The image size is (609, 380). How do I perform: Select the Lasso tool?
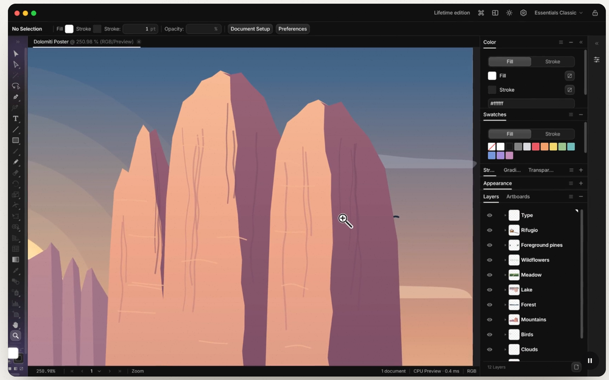click(x=16, y=86)
